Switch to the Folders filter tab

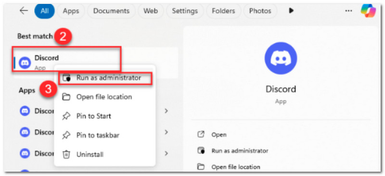pyautogui.click(x=223, y=11)
